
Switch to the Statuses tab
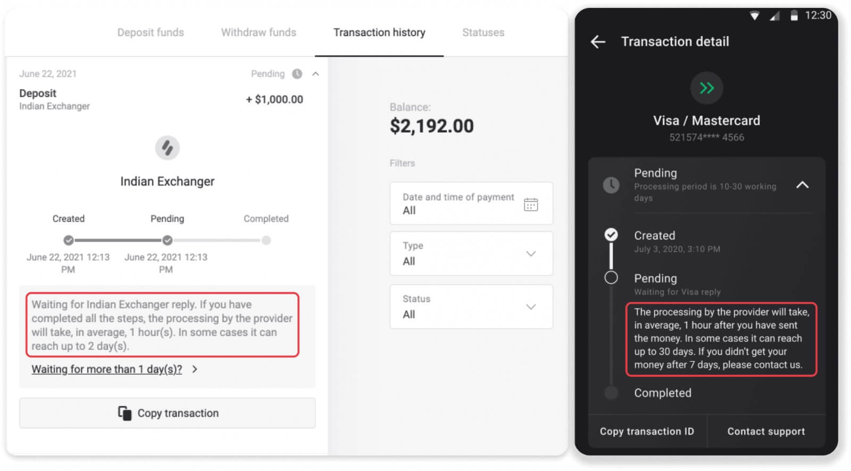[x=482, y=32]
